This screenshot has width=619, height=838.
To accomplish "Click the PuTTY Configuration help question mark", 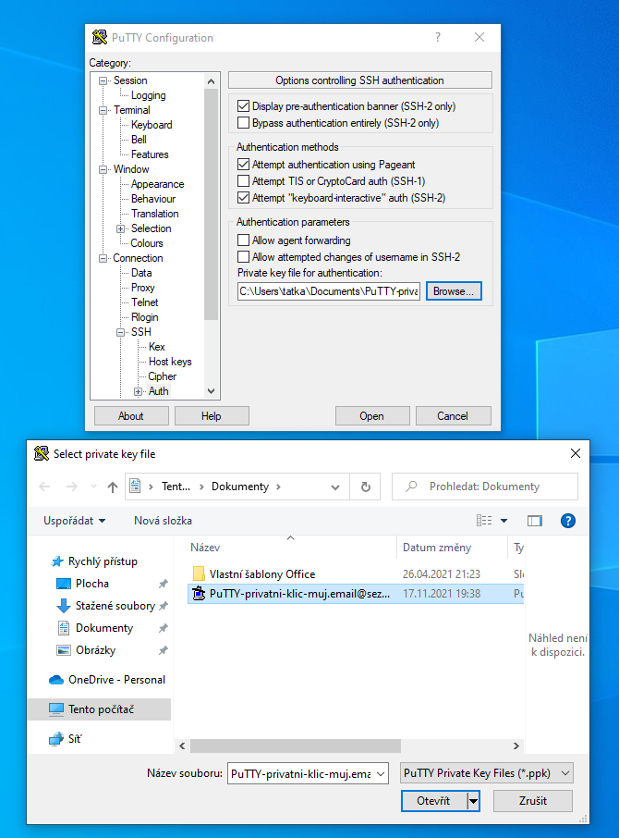I will [x=438, y=37].
